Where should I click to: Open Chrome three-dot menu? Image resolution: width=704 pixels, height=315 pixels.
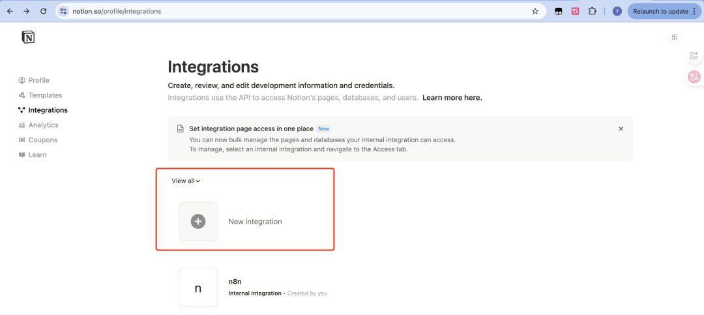pyautogui.click(x=694, y=11)
